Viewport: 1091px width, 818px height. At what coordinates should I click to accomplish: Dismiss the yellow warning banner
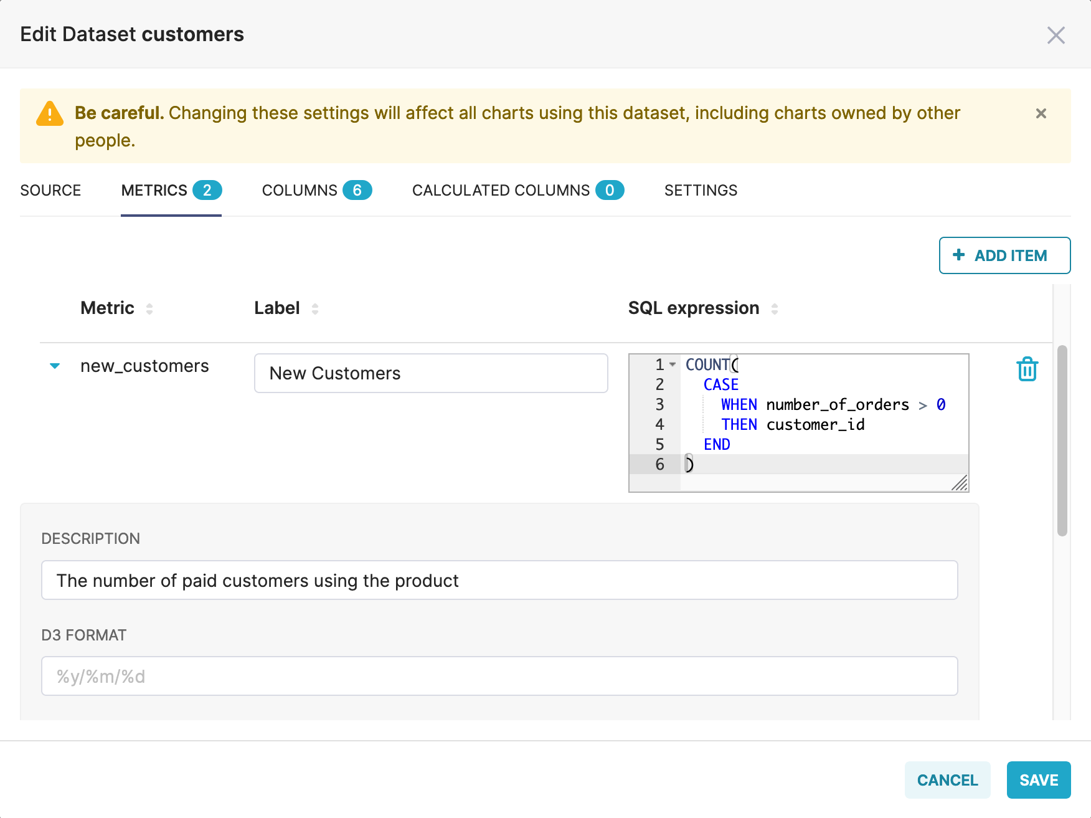click(x=1041, y=113)
